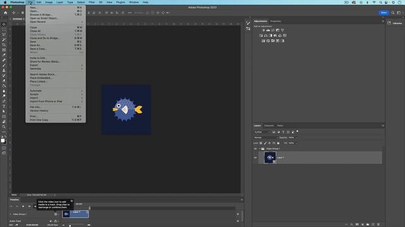405x227 pixels.
Task: Select the Move tool in the toolbar
Action: tap(4, 24)
